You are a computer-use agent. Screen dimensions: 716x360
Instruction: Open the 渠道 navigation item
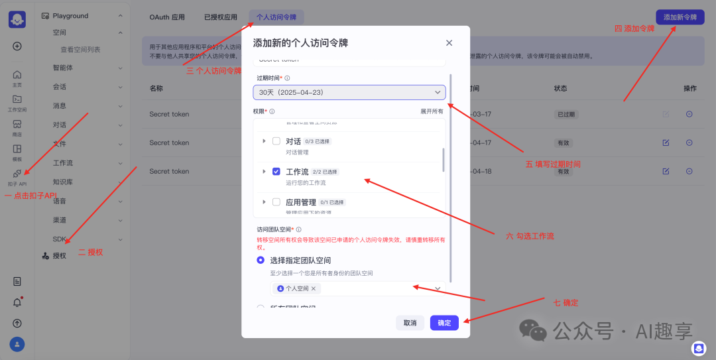[x=60, y=219]
